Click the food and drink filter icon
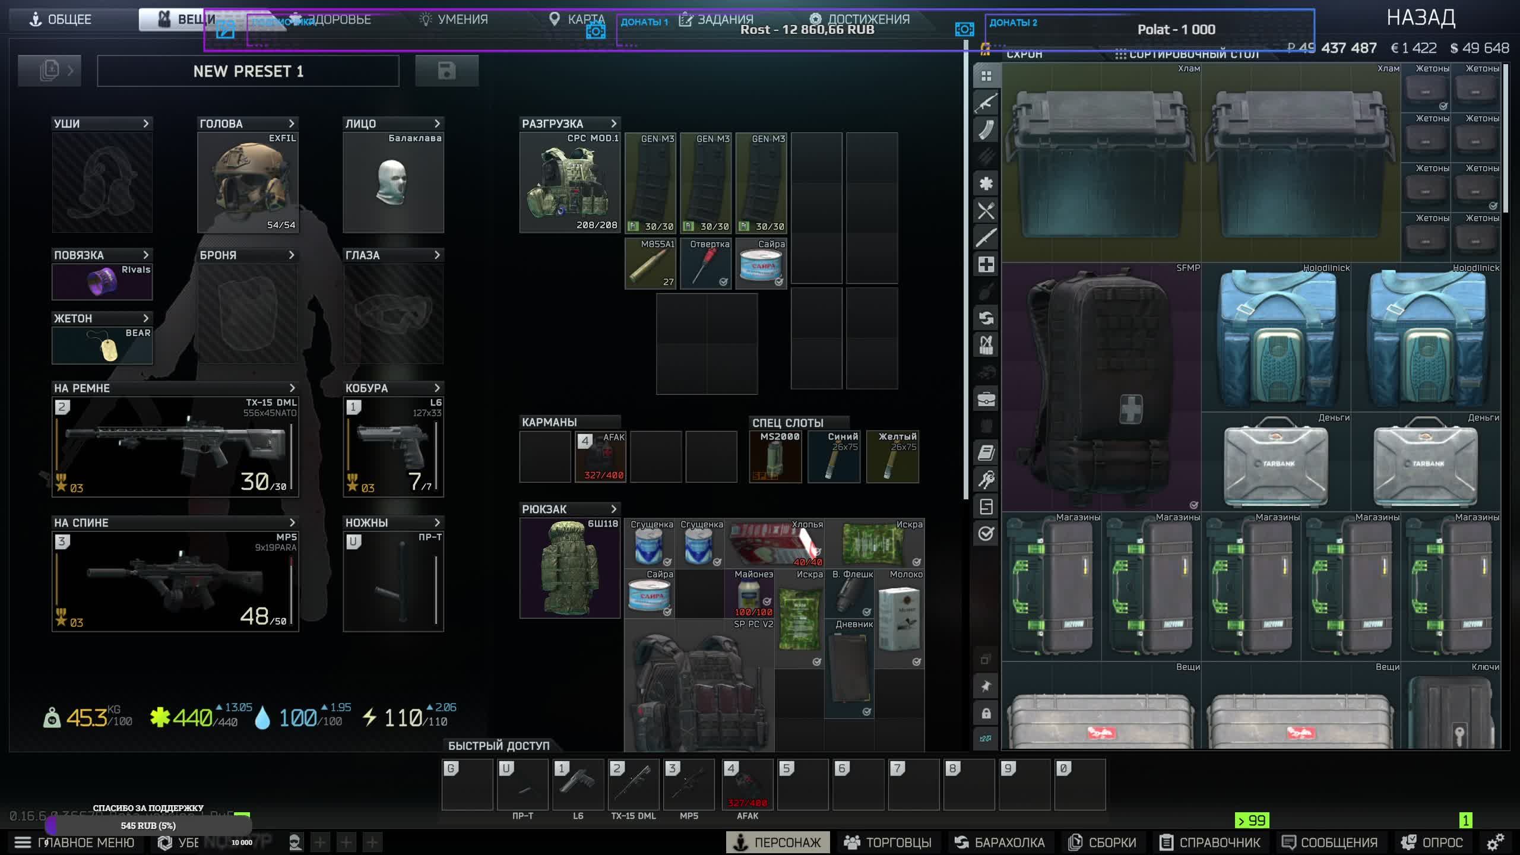This screenshot has height=855, width=1520. 986,211
